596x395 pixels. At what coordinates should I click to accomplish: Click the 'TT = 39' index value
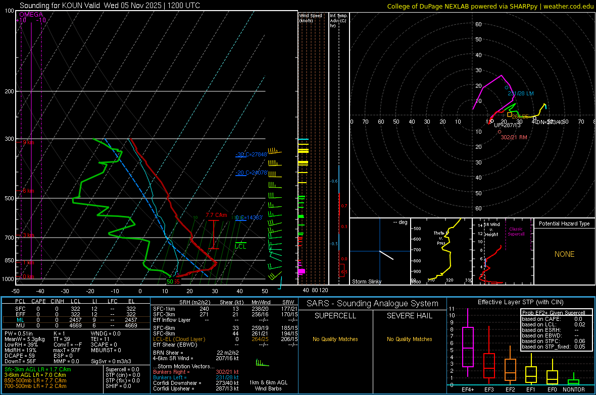(x=62, y=339)
